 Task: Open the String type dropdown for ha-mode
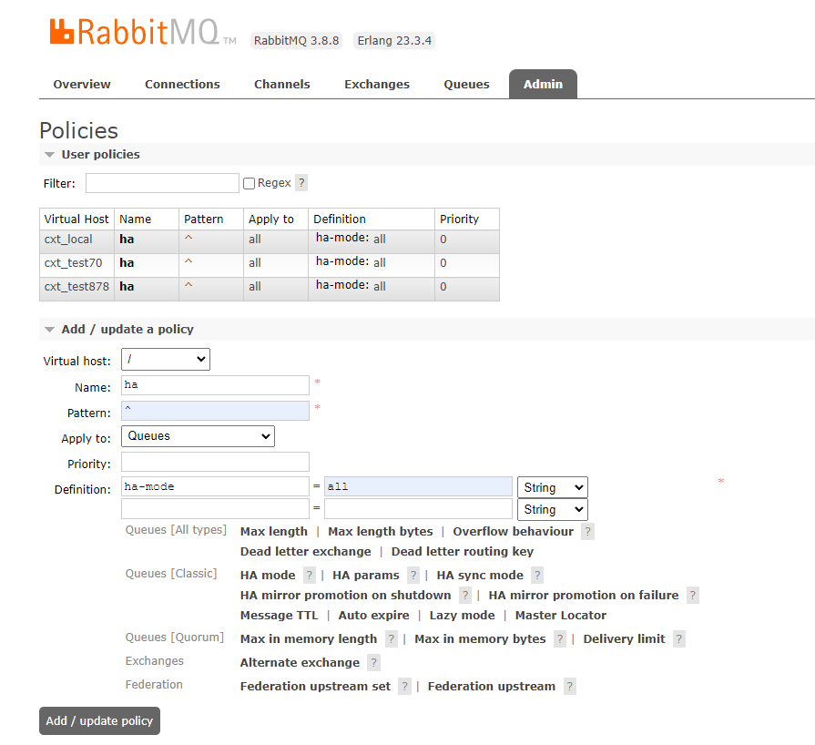[x=553, y=487]
